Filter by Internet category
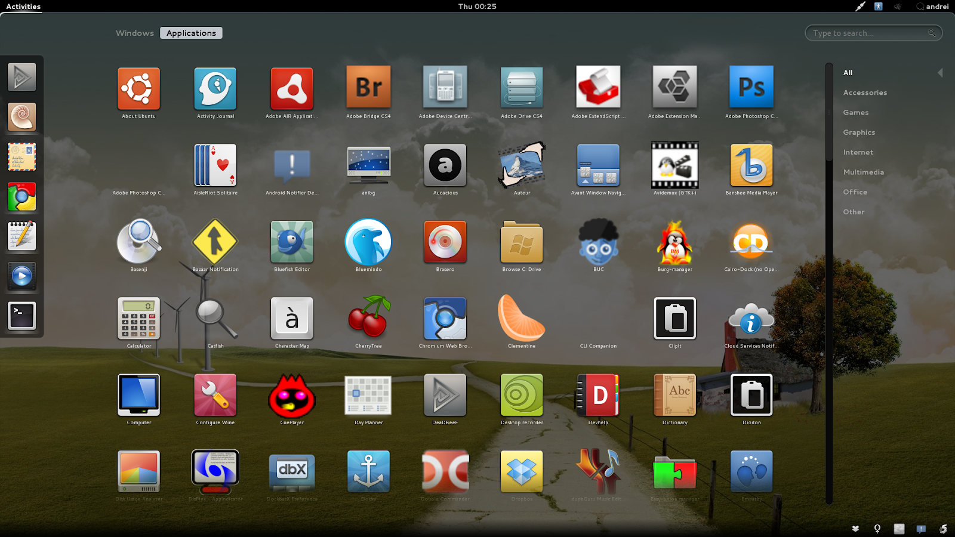The width and height of the screenshot is (955, 537). 858,152
